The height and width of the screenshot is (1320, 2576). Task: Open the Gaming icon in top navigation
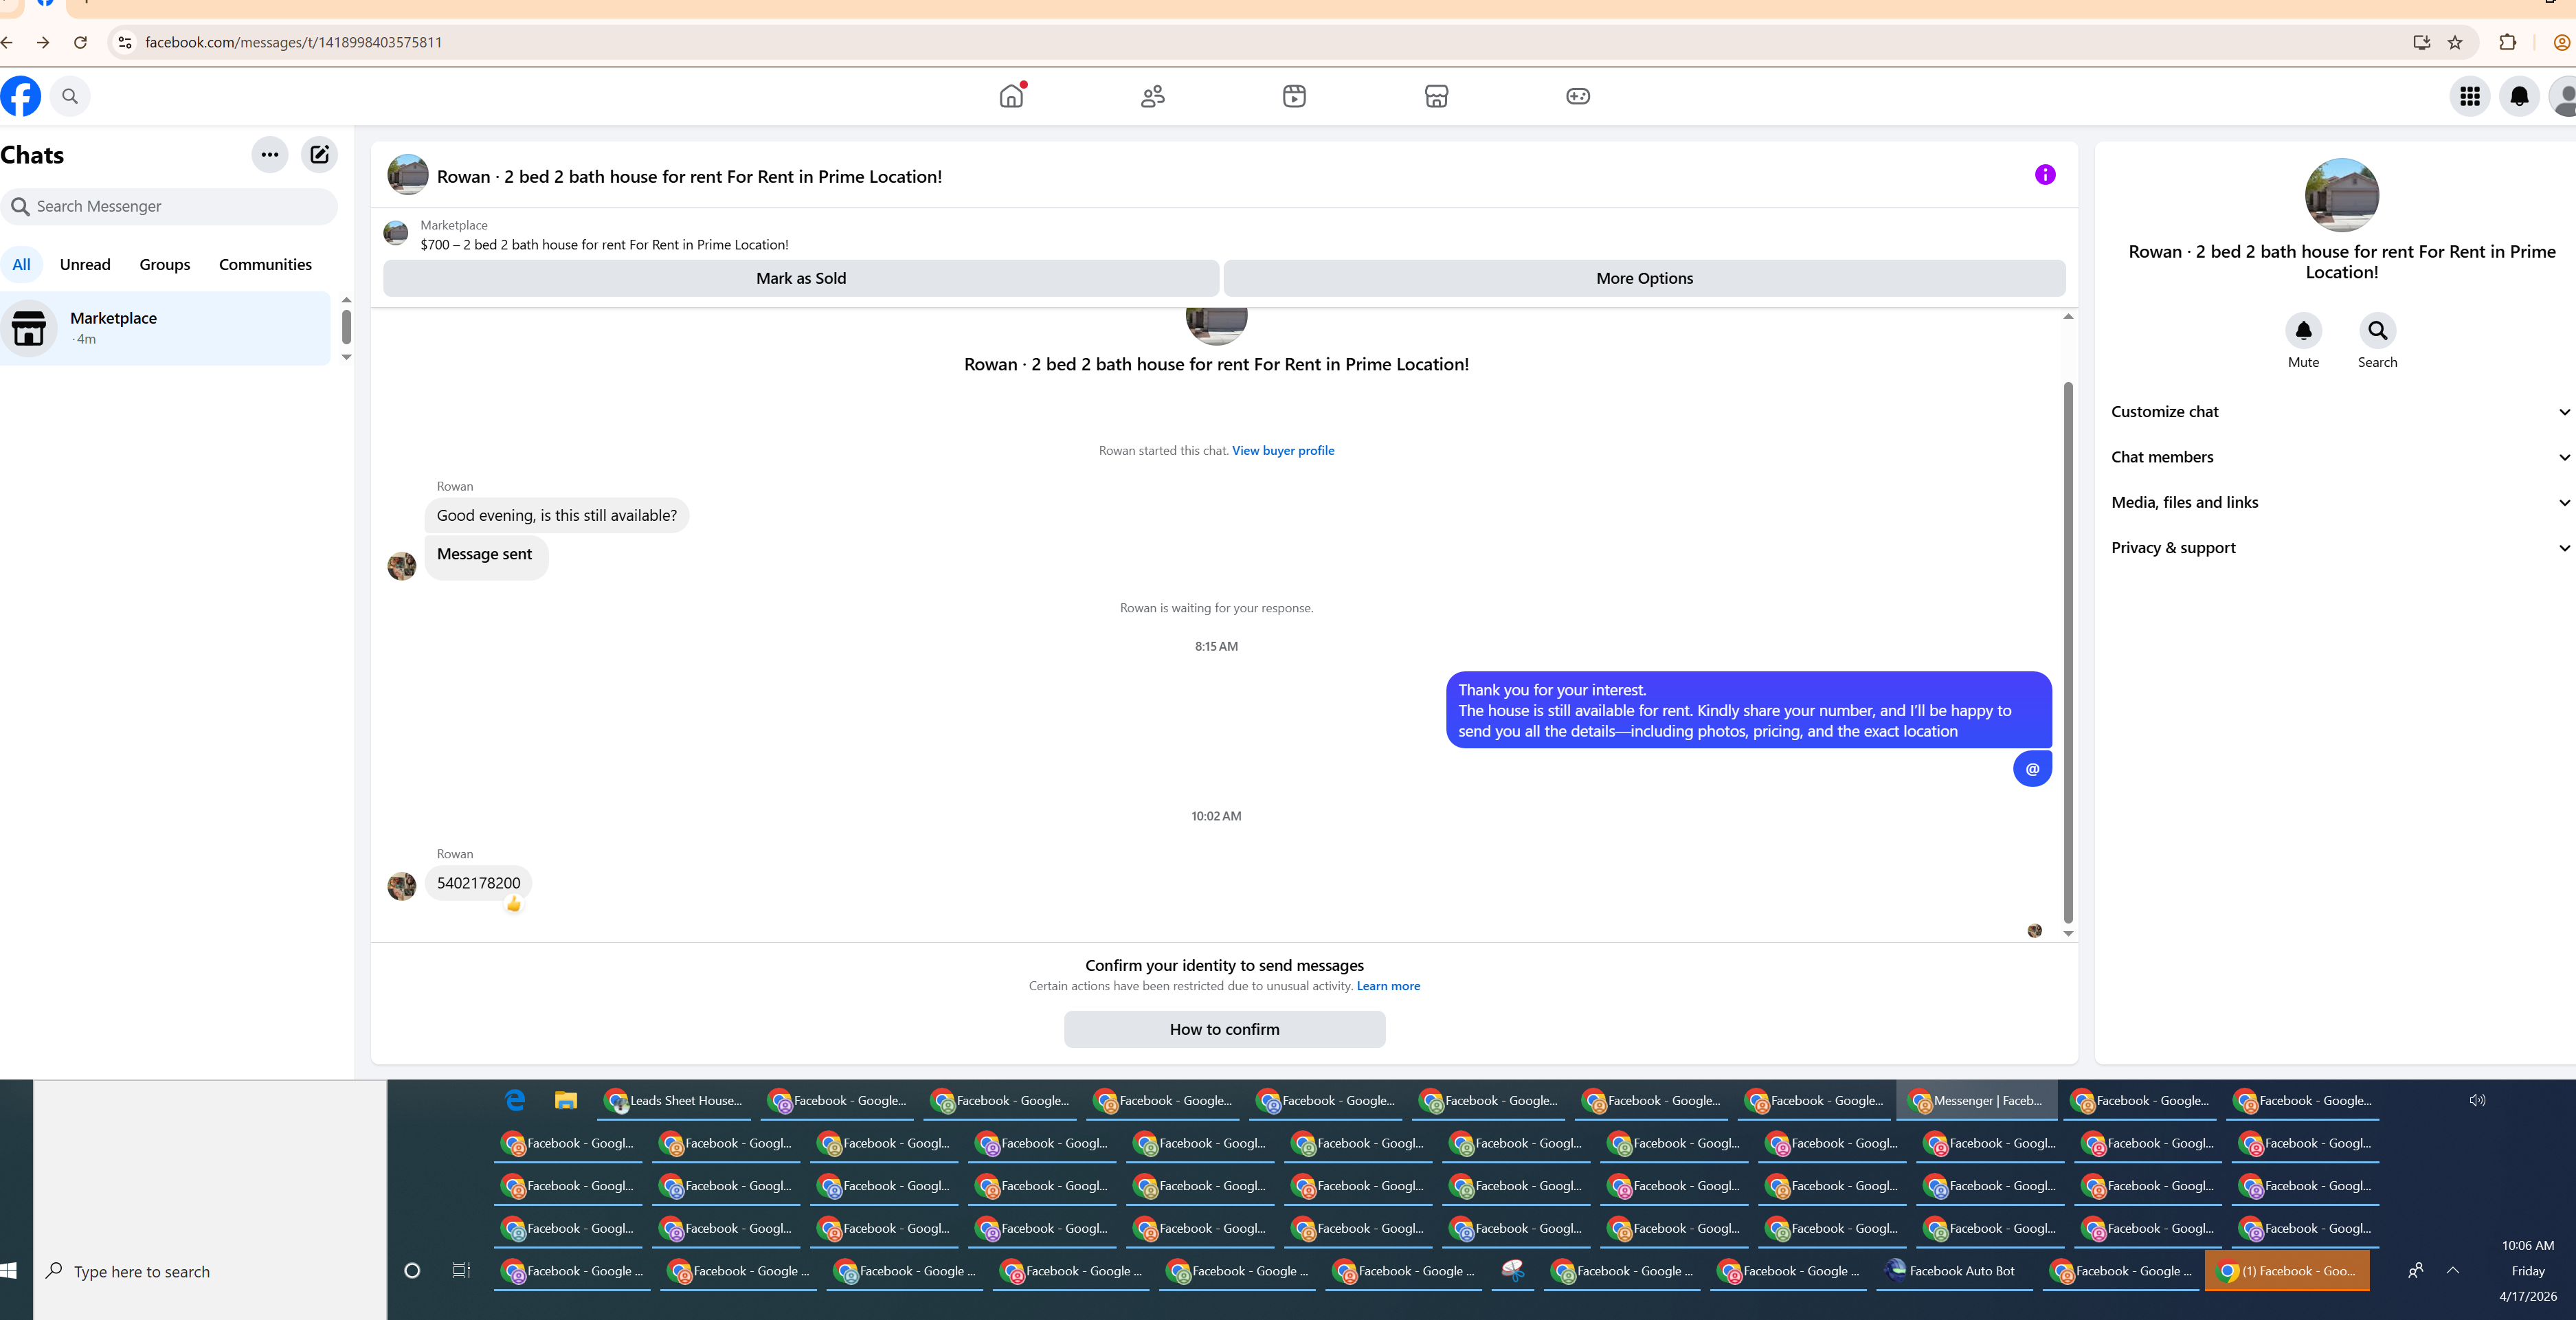click(1578, 96)
